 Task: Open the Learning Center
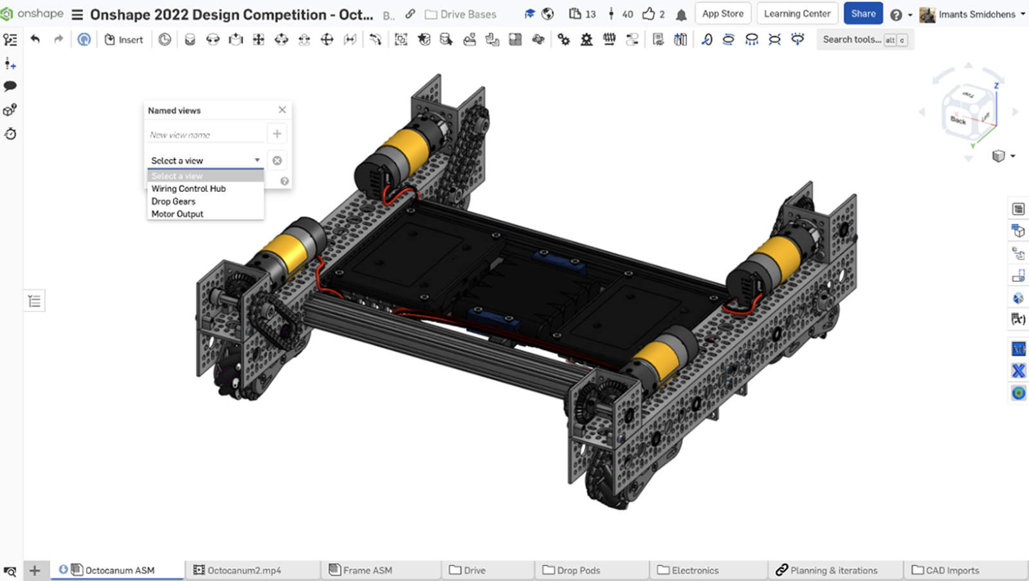797,14
